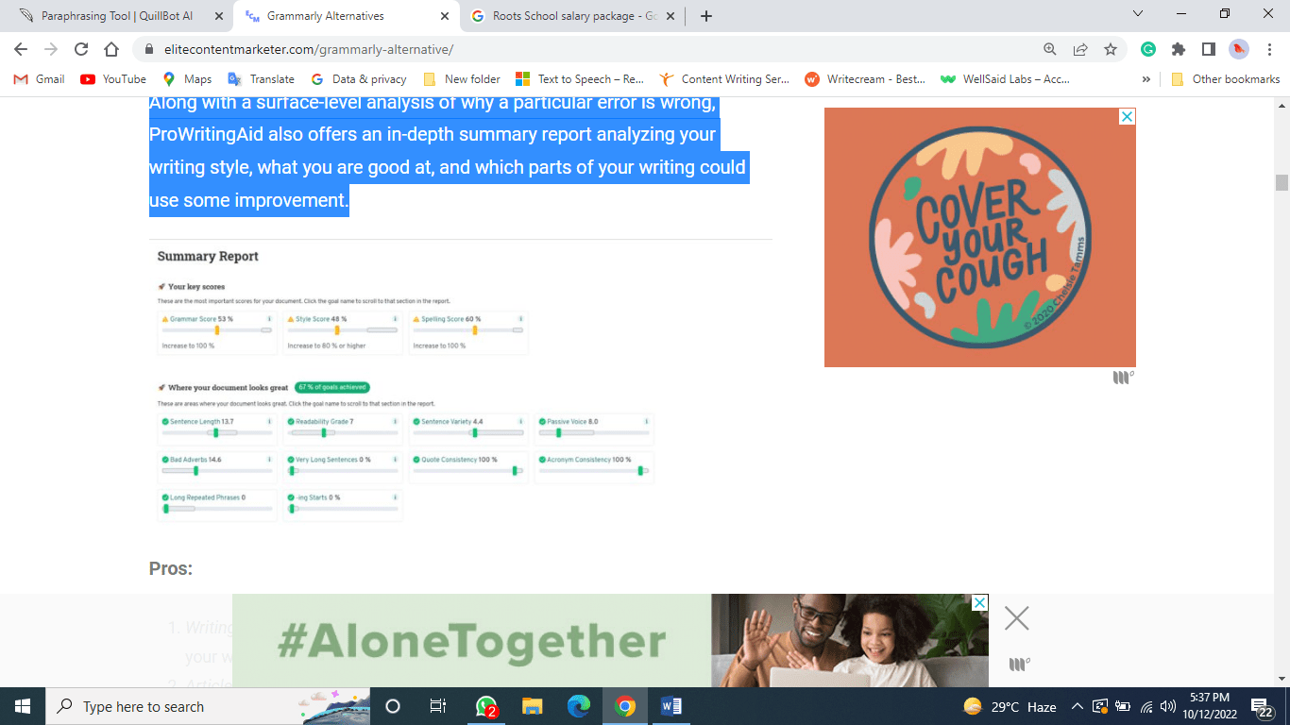Click the browser Back arrow
The height and width of the screenshot is (725, 1290).
click(21, 49)
